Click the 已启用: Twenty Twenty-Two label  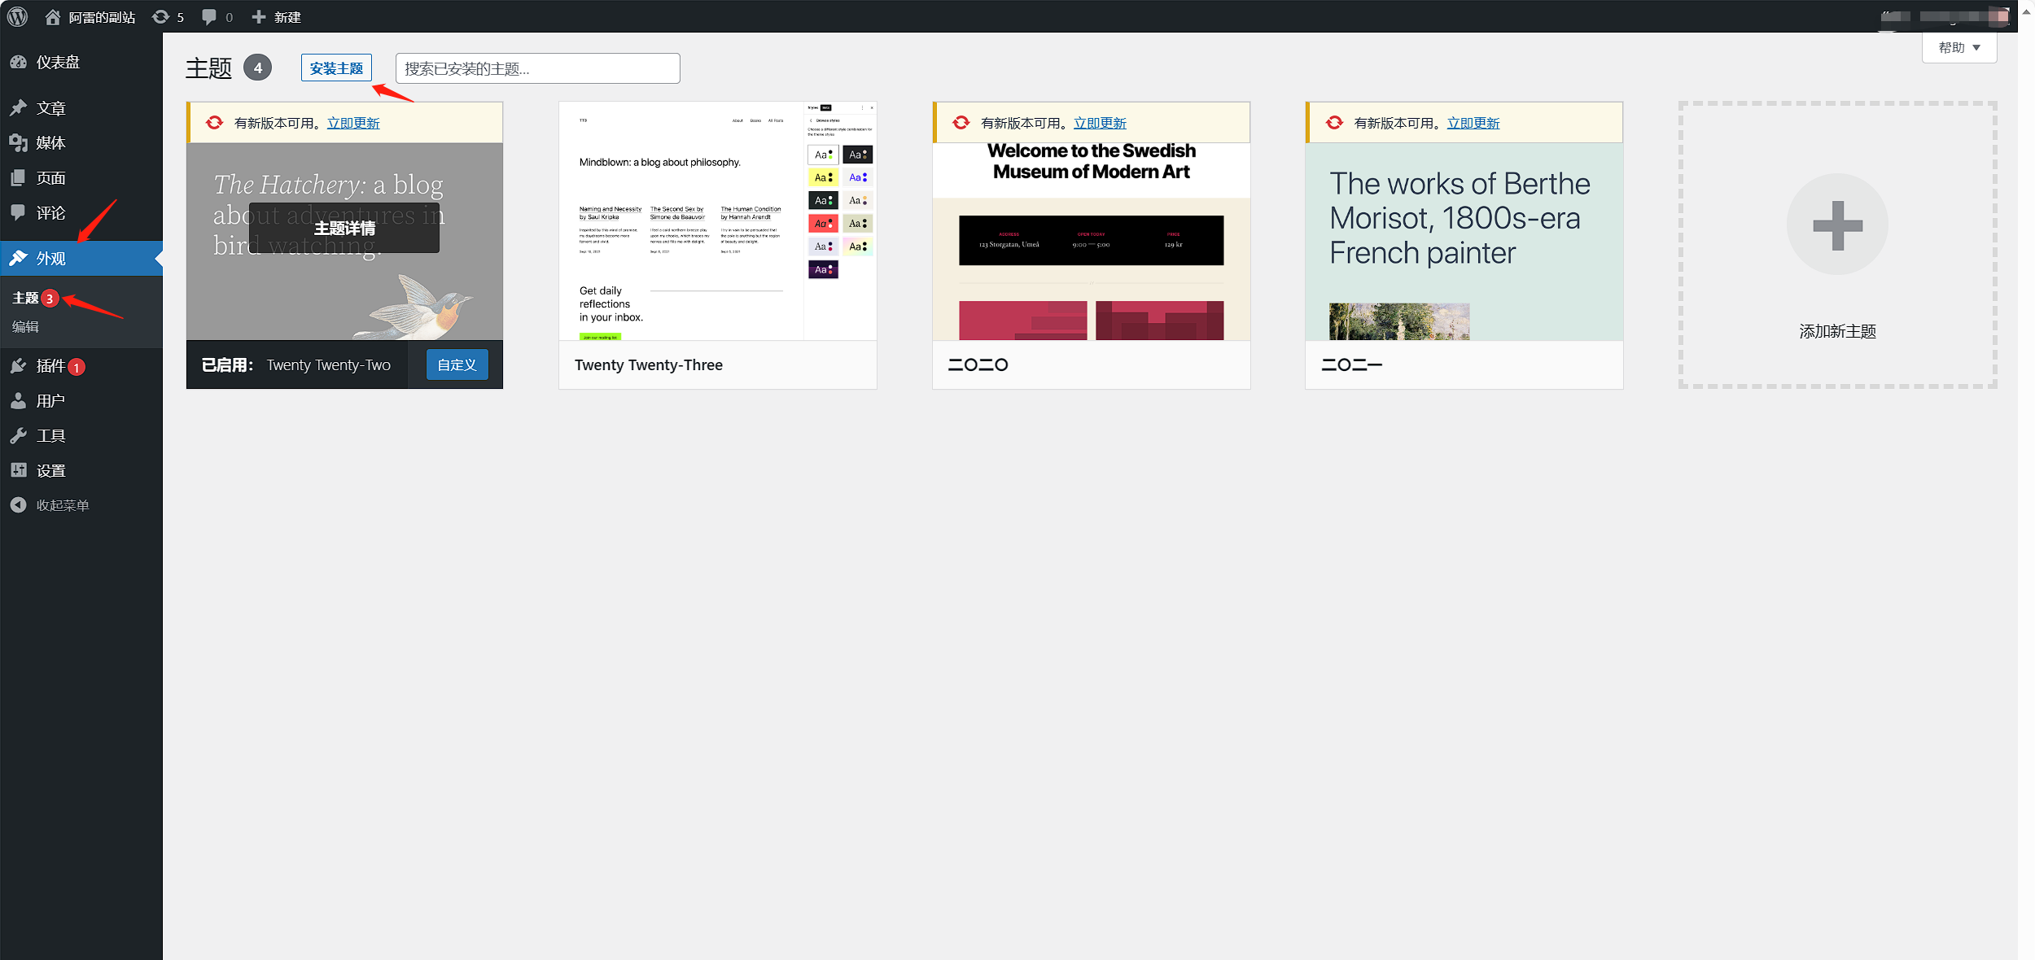coord(296,365)
